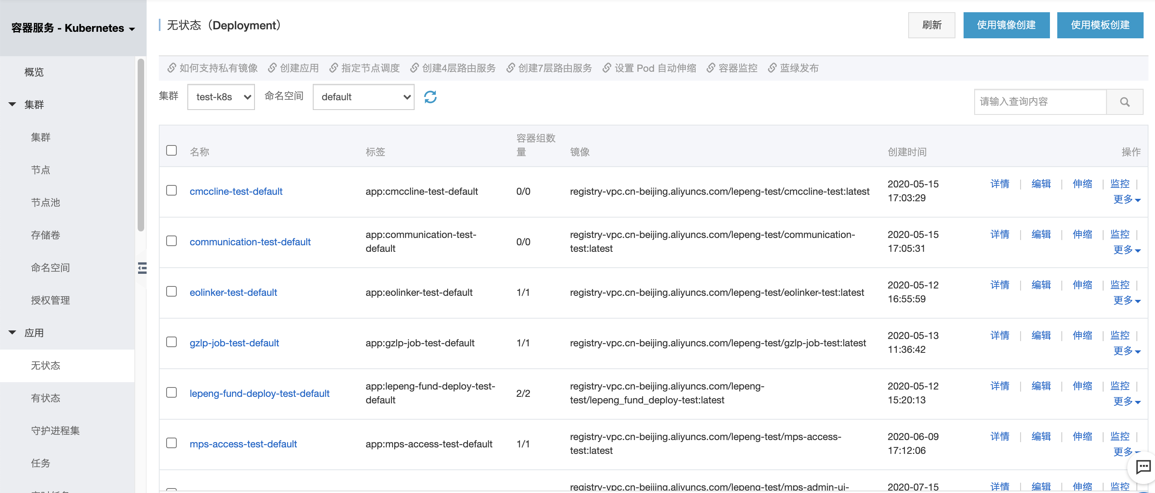This screenshot has width=1155, height=493.
Task: Open the test-k8s cluster dropdown
Action: (221, 97)
